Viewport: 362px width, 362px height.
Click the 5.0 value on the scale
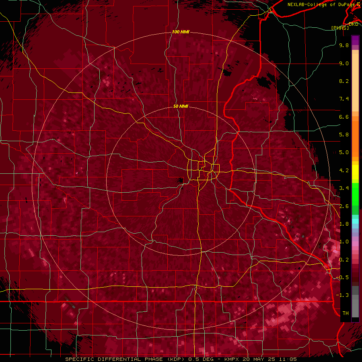344,152
